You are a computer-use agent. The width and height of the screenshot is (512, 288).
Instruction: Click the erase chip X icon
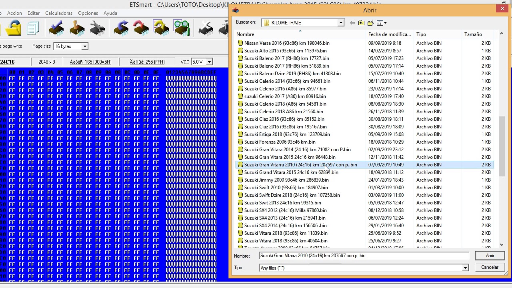tap(206, 28)
